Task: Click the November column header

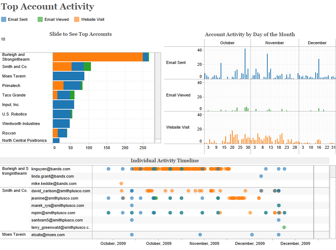Action: [275, 43]
